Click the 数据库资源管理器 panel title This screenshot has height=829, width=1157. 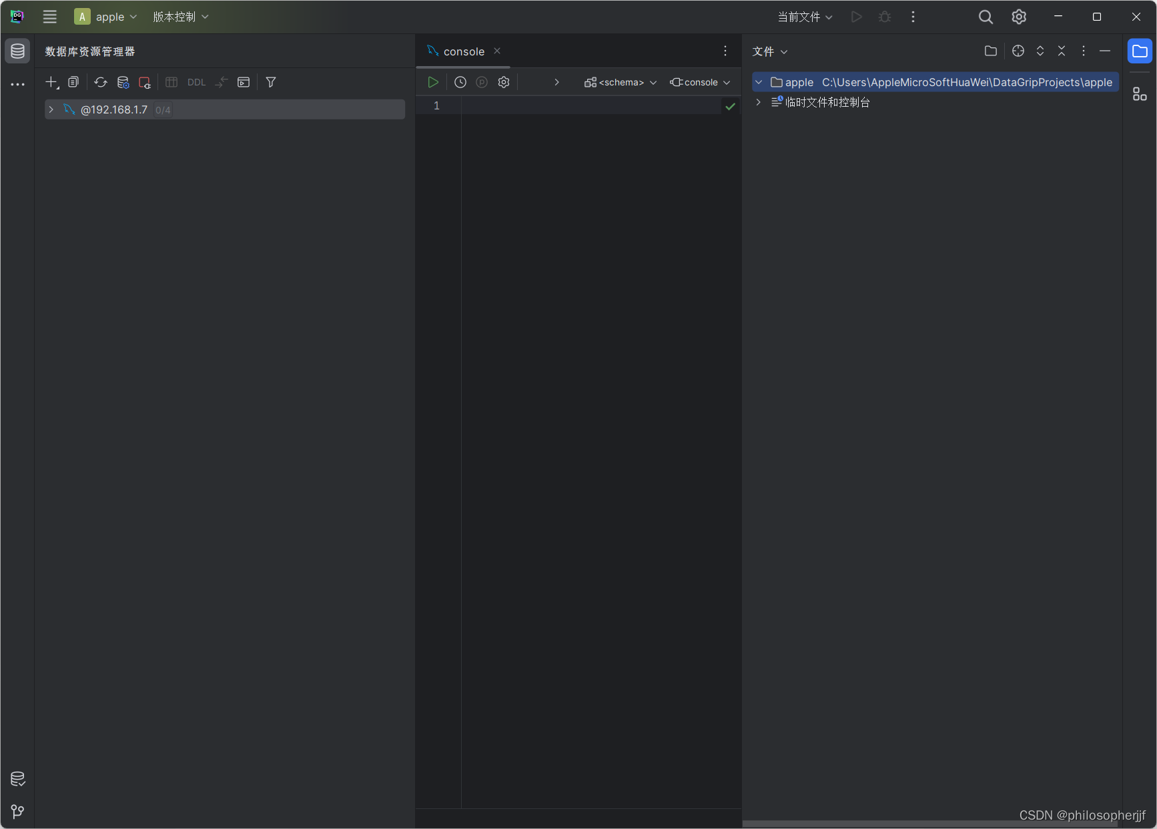coord(90,51)
